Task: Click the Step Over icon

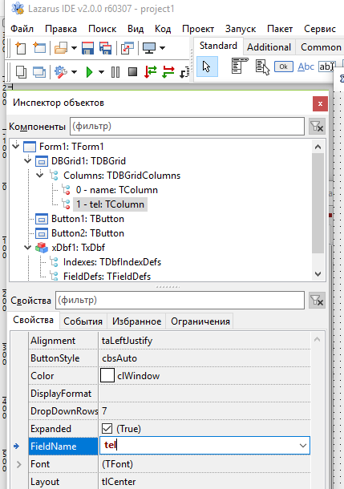Action: click(x=168, y=72)
